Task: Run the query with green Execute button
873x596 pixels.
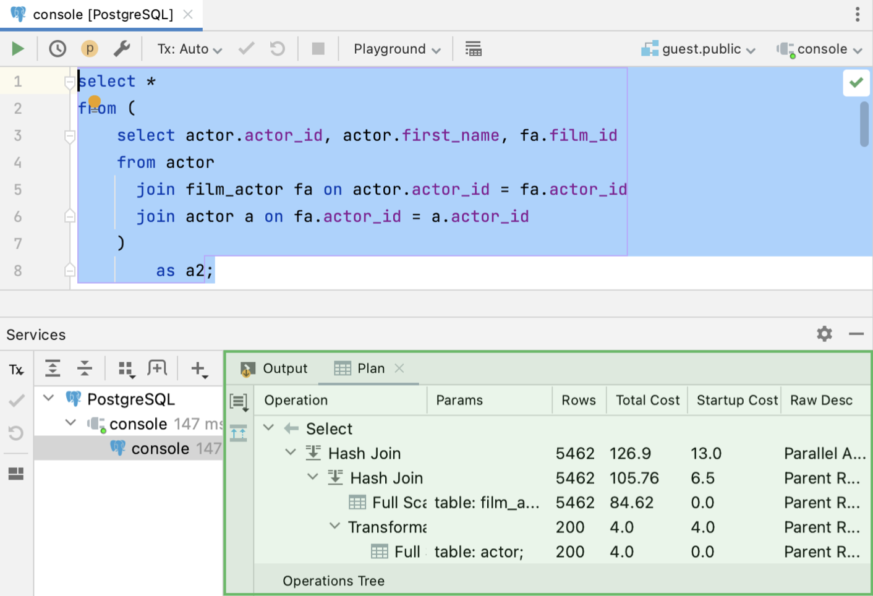Action: (x=18, y=49)
